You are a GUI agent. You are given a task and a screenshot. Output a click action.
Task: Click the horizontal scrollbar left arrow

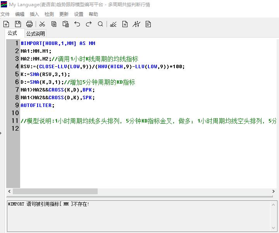pos(9,191)
